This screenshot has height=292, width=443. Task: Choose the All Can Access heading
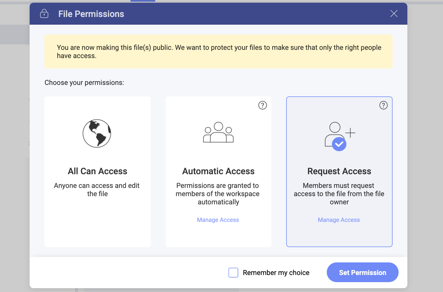tap(98, 171)
